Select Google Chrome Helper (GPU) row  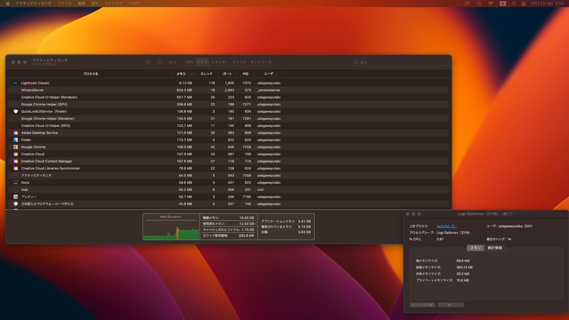[x=228, y=104]
